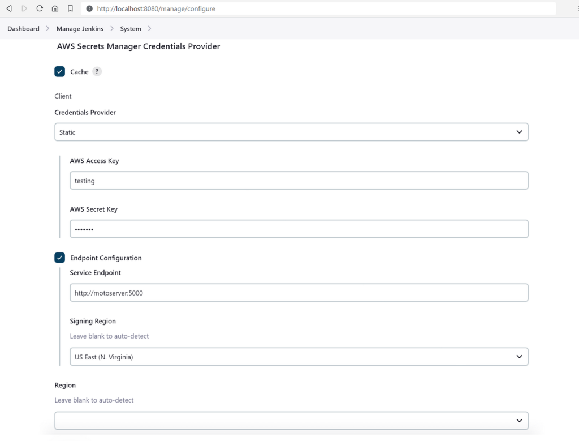This screenshot has height=441, width=579.
Task: Click the Region label
Action: pos(65,385)
